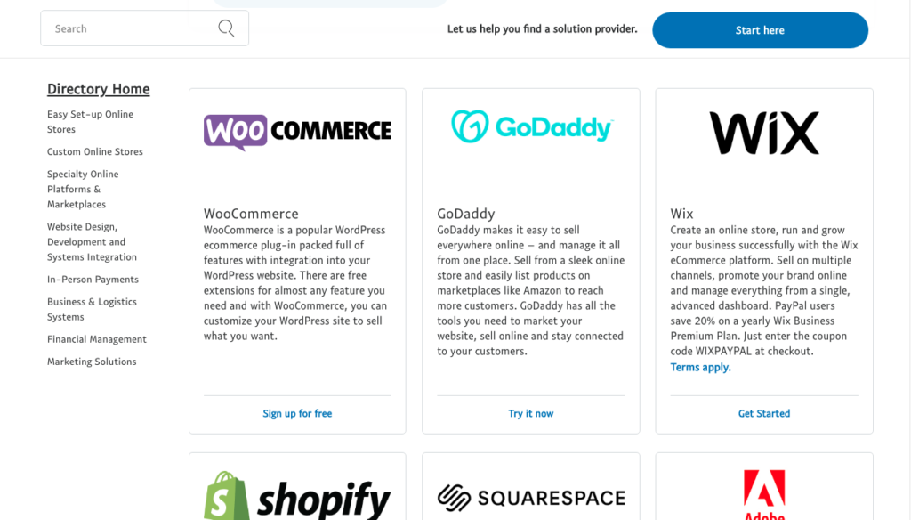Click the Shopify logo
This screenshot has height=520, width=911.
click(x=297, y=496)
